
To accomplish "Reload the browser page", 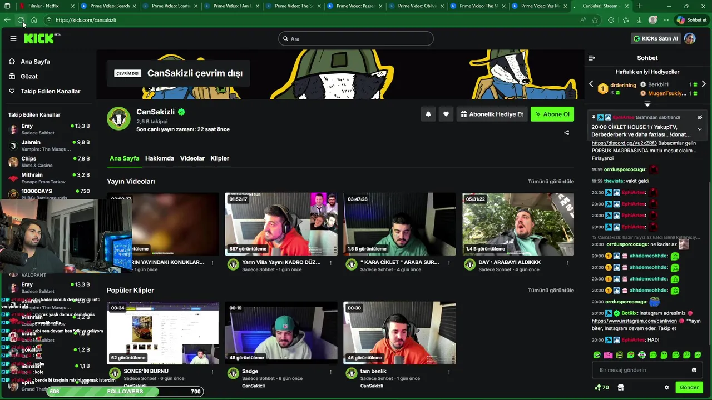I will coord(21,20).
